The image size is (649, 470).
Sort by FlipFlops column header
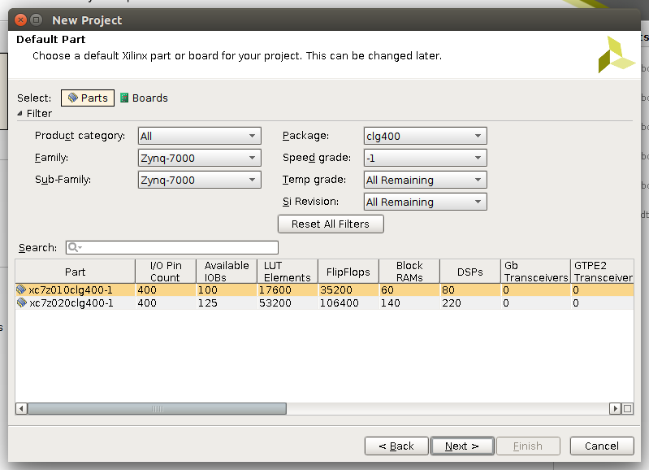click(348, 272)
